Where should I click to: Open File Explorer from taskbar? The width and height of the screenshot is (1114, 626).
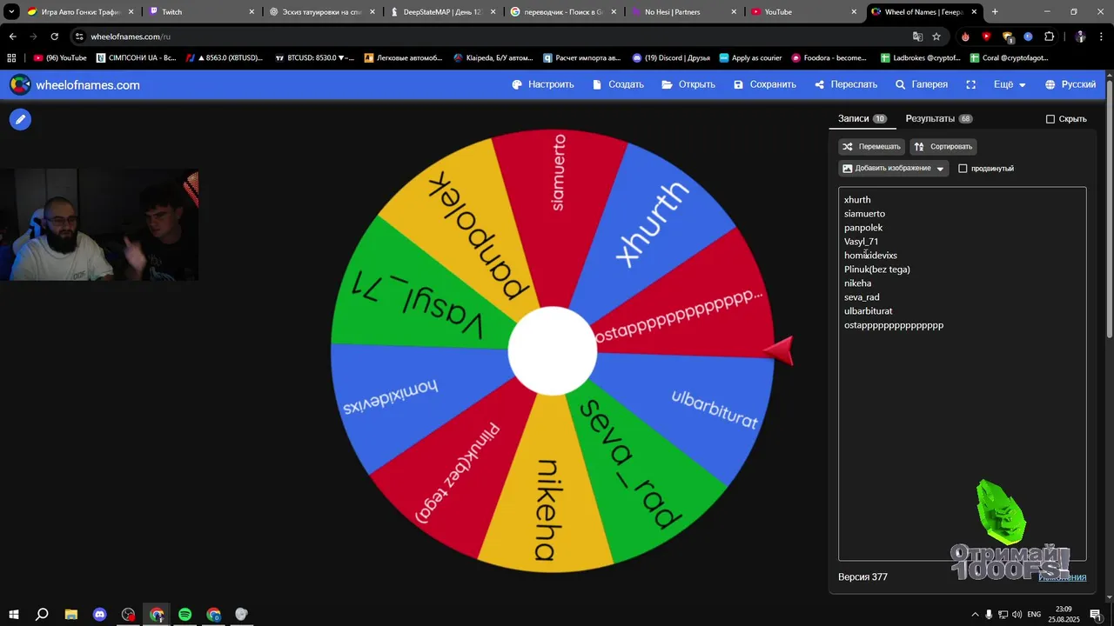[x=70, y=615]
